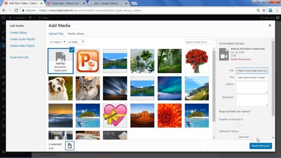
Task: Select the sunset over misty hills thumbnail
Action: (x=61, y=115)
